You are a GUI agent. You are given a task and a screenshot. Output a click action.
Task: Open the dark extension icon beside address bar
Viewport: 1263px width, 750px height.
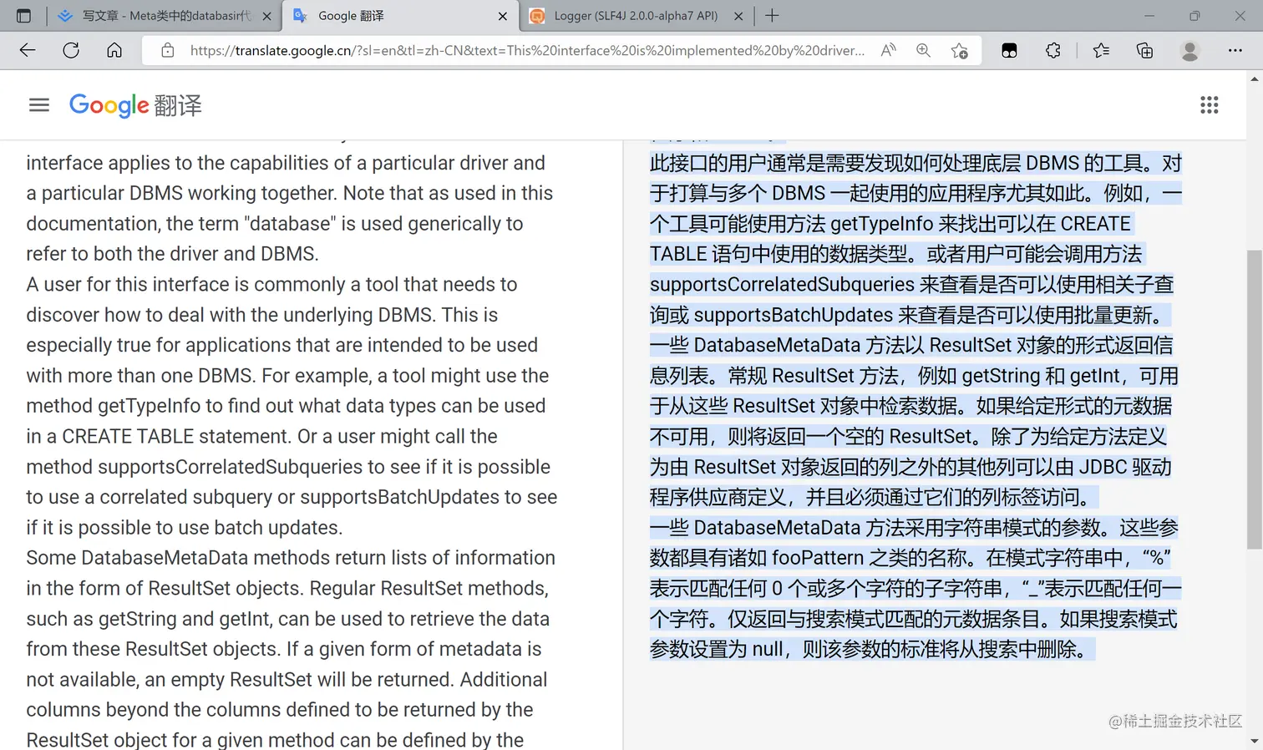pos(1009,50)
